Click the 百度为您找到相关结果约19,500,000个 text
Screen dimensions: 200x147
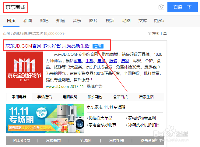(x=34, y=34)
